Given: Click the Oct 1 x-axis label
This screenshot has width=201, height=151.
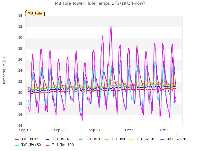Looking at the screenshot, I should (129, 130).
